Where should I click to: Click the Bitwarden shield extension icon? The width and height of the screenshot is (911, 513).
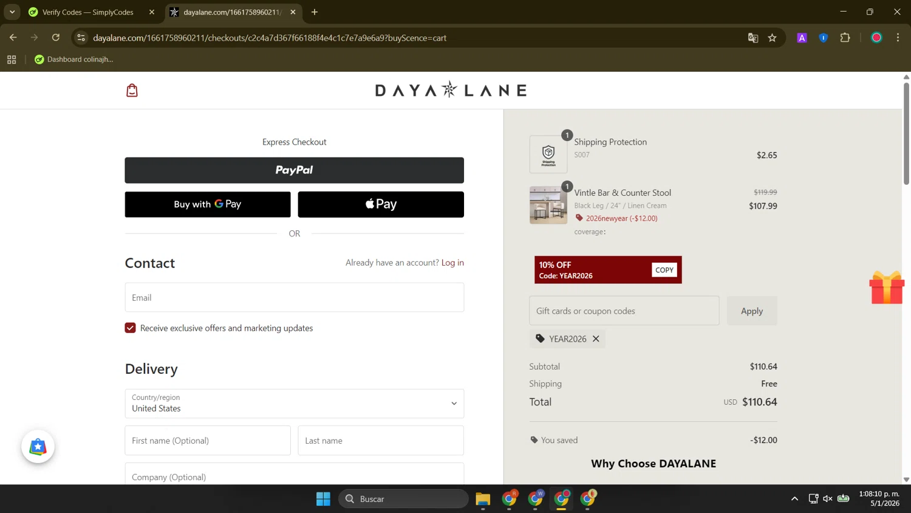pos(824,38)
